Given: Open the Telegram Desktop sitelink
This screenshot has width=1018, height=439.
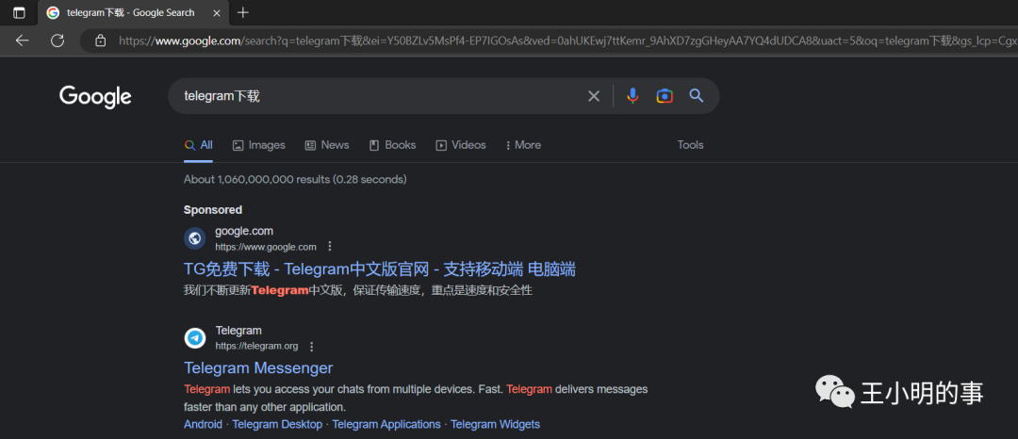Looking at the screenshot, I should pos(277,425).
